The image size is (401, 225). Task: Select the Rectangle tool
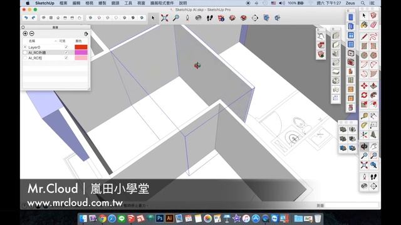pyautogui.click(x=364, y=46)
